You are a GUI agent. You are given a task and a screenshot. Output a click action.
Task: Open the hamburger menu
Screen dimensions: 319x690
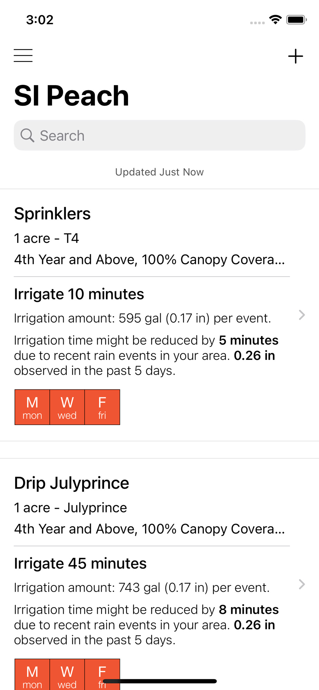click(23, 56)
